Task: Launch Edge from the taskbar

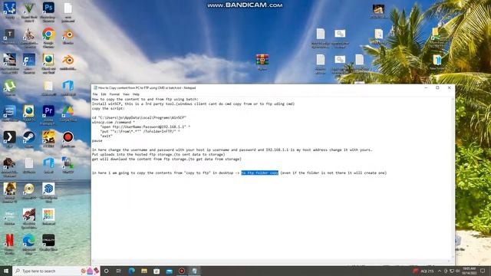Action: 131,271
